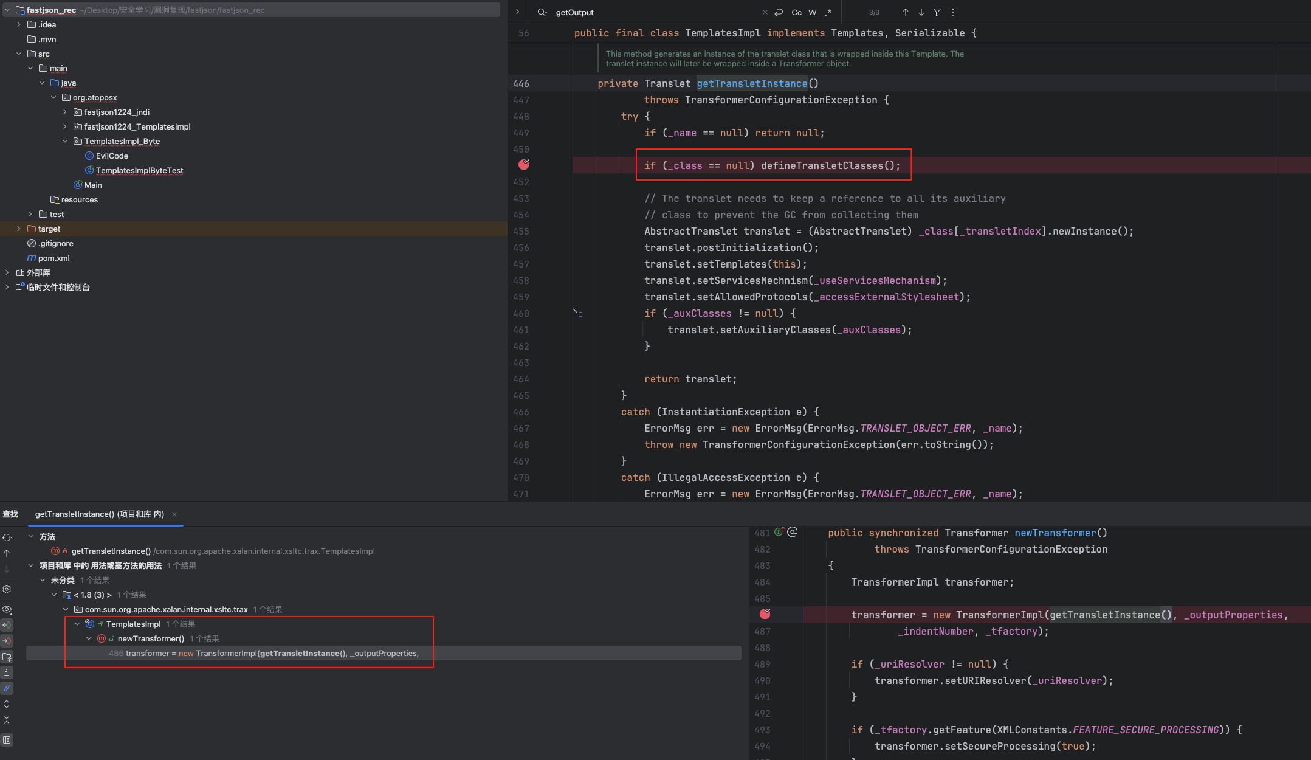Collapse the 方法 group in usages
Viewport: 1311px width, 760px height.
[x=31, y=536]
